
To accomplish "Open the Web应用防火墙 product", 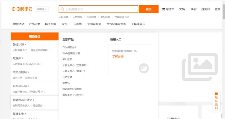I will 71,53.
